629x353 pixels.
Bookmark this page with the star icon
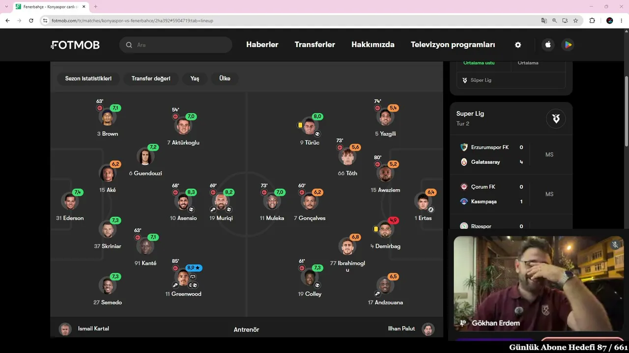(x=575, y=21)
